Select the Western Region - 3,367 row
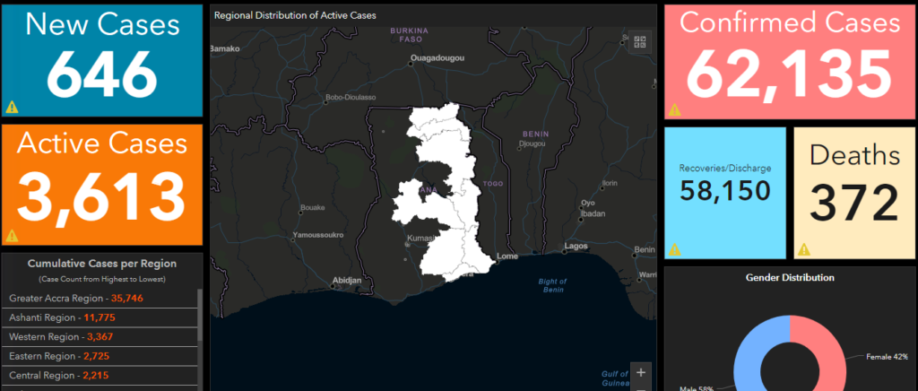This screenshot has width=918, height=391. (x=100, y=336)
